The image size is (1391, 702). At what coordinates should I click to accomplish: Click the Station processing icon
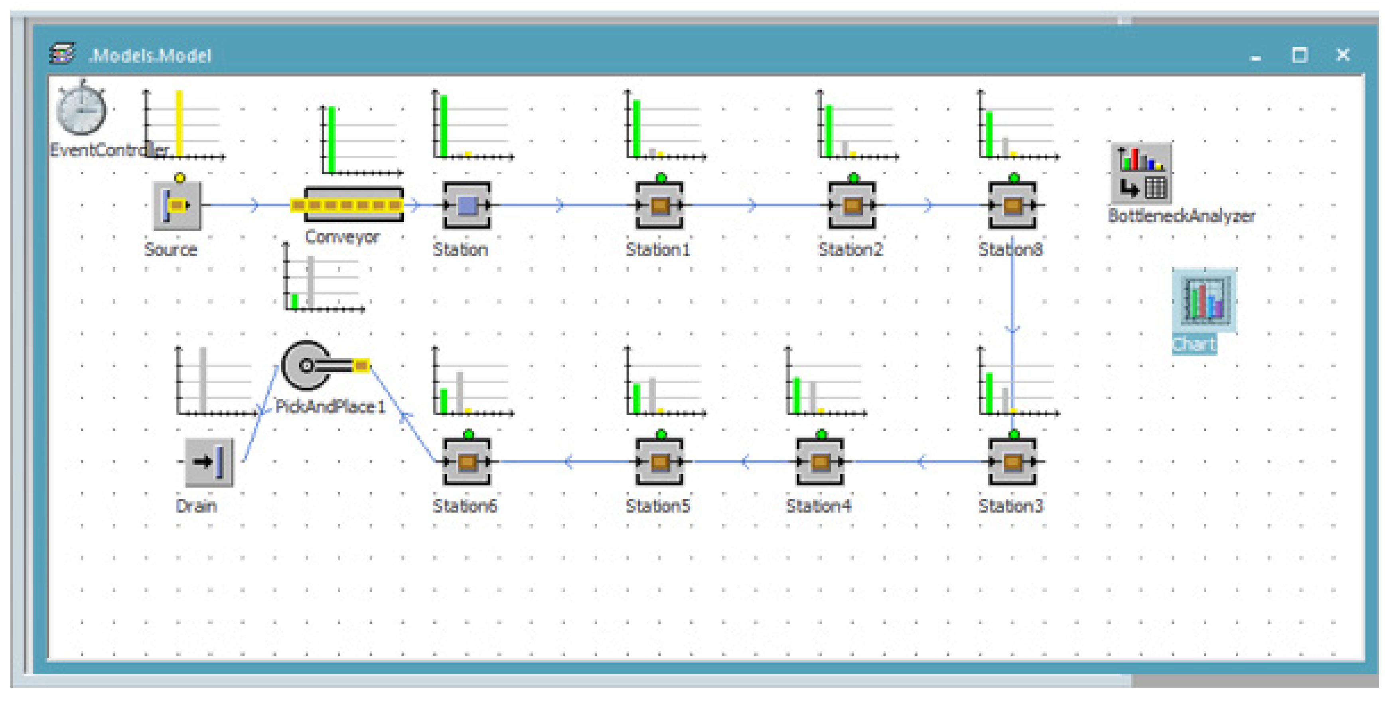click(x=467, y=205)
